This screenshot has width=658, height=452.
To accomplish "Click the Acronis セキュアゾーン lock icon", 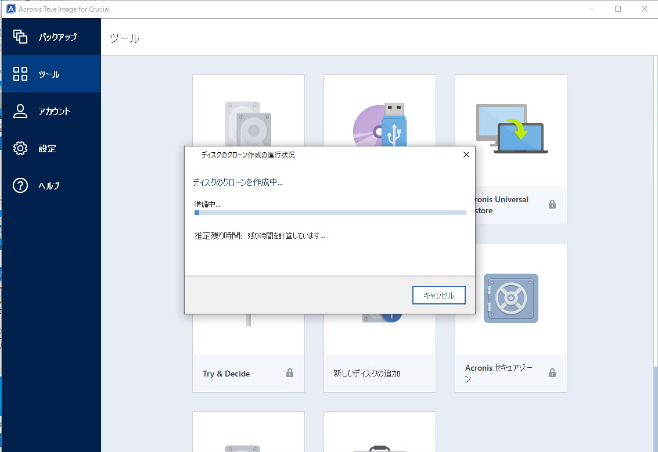I will [552, 372].
